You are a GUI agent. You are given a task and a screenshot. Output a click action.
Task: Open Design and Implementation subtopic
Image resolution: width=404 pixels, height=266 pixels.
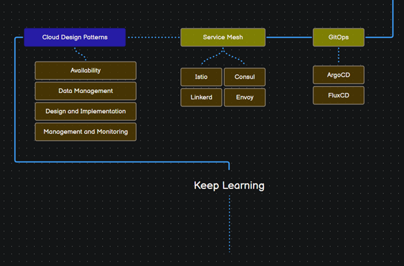(85, 111)
